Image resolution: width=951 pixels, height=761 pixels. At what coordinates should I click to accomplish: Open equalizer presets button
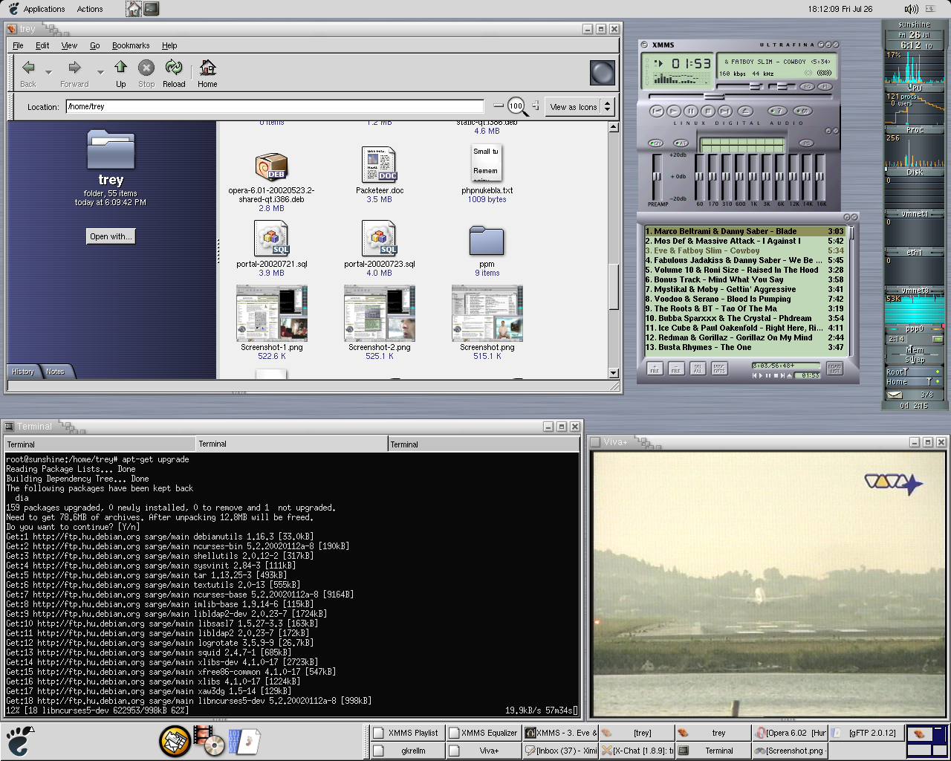click(807, 143)
